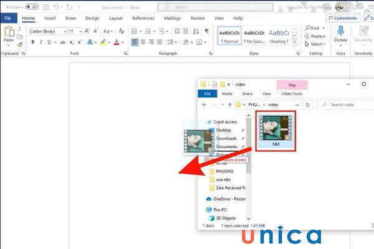Image resolution: width=374 pixels, height=249 pixels.
Task: Click the Copy icon
Action: point(20,37)
